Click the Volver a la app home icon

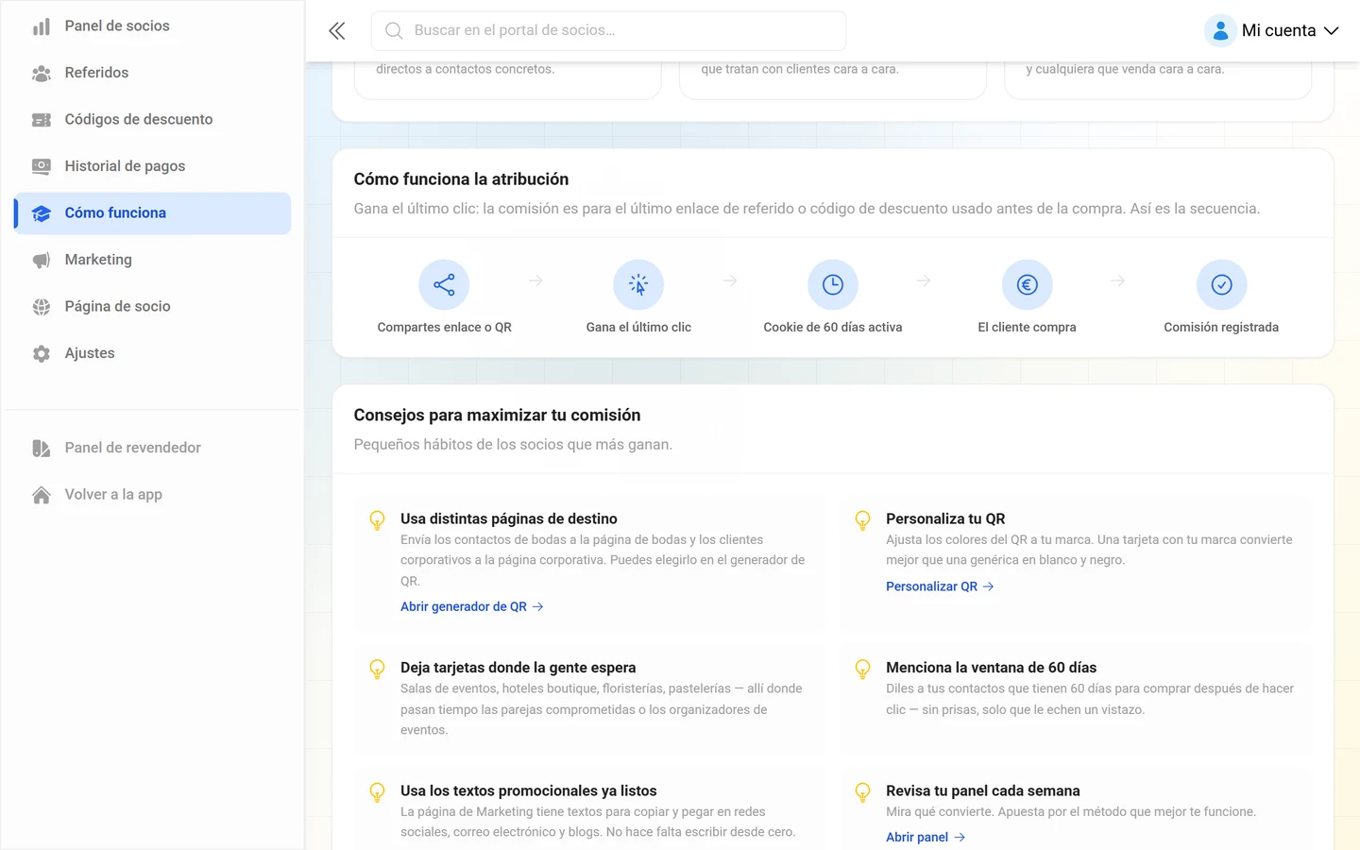point(42,495)
